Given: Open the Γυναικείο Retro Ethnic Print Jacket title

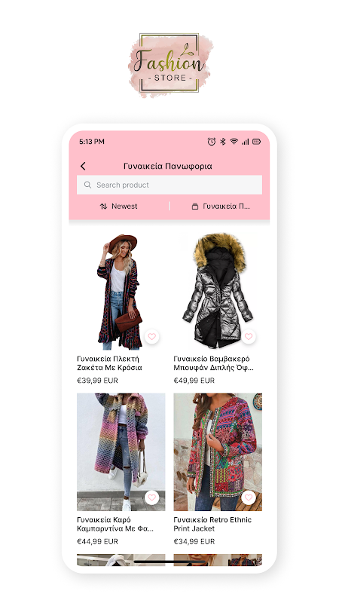Looking at the screenshot, I should (x=212, y=524).
